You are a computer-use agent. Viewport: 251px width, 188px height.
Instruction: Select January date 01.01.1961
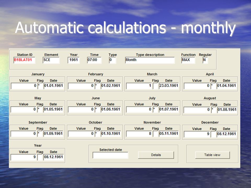[54, 86]
